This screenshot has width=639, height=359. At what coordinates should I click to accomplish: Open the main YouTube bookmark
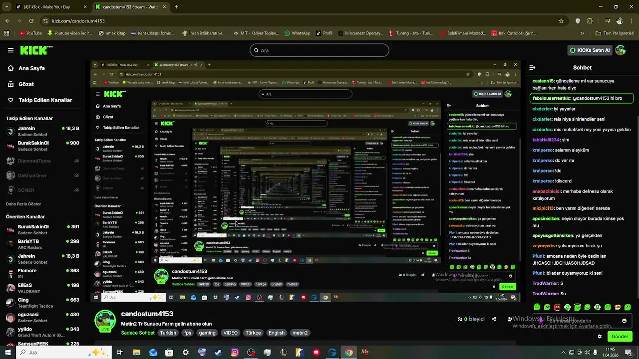[30, 33]
